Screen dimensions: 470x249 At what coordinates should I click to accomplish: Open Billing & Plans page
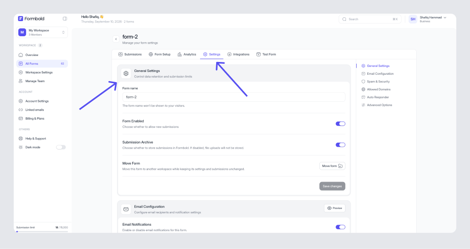click(x=42, y=118)
